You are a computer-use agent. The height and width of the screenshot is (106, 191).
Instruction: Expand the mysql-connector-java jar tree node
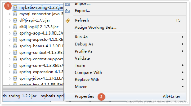coord(10,14)
